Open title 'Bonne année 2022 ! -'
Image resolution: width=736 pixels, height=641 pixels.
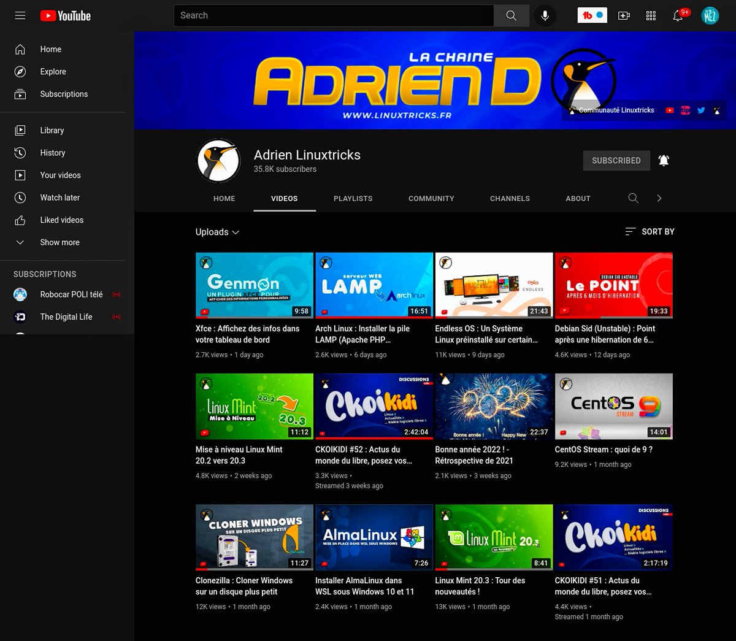474,455
